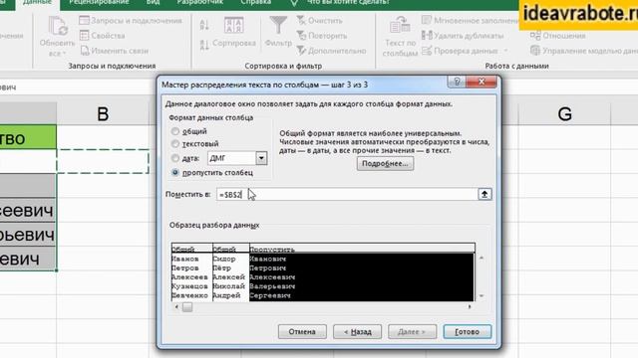
Task: Select the дата format radio button
Action: coord(175,158)
